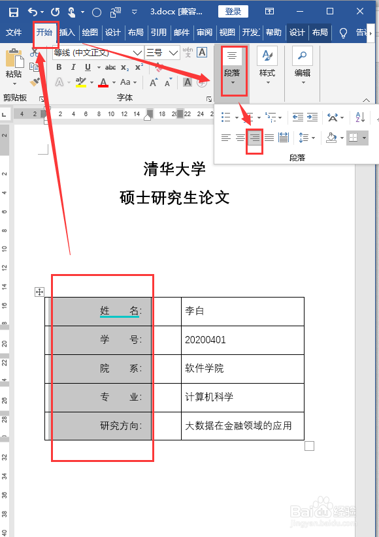This screenshot has height=537, width=379.
Task: Copy selection with the copy icon
Action: 34,67
